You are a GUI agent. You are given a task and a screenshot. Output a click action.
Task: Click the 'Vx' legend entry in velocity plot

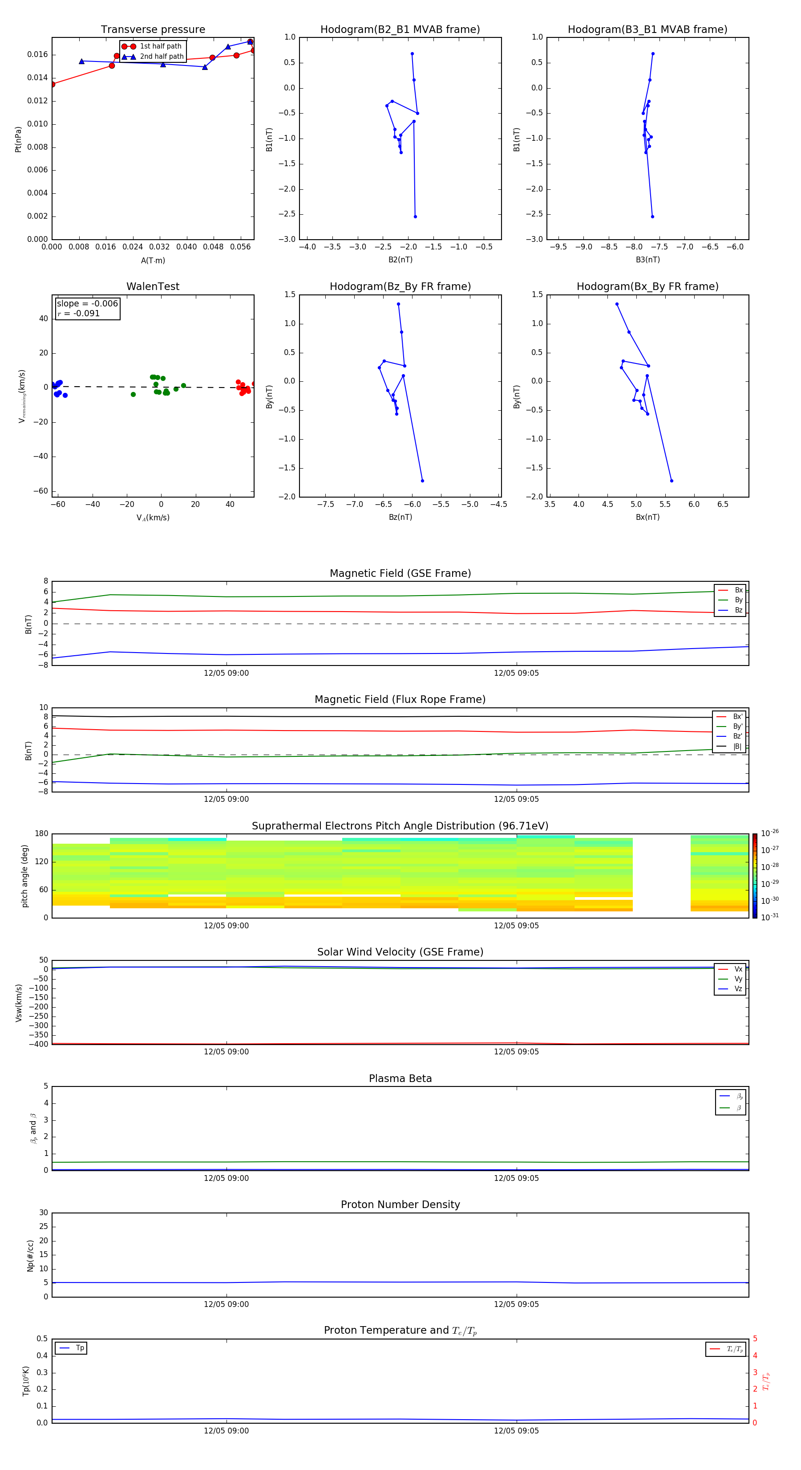730,969
